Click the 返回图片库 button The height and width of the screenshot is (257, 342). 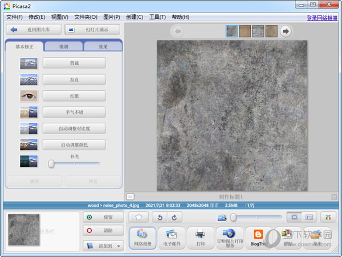[x=33, y=29]
